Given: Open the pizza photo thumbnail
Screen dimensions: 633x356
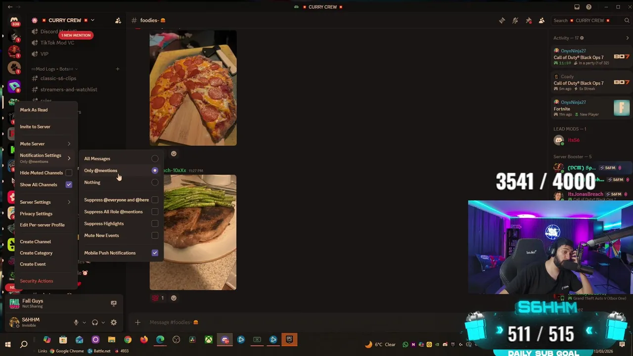Looking at the screenshot, I should (193, 88).
